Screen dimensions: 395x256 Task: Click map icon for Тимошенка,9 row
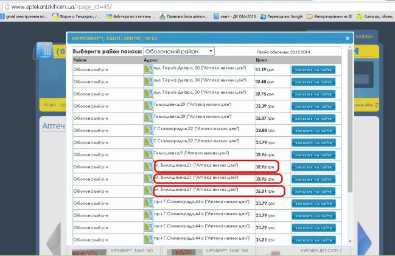[149, 154]
